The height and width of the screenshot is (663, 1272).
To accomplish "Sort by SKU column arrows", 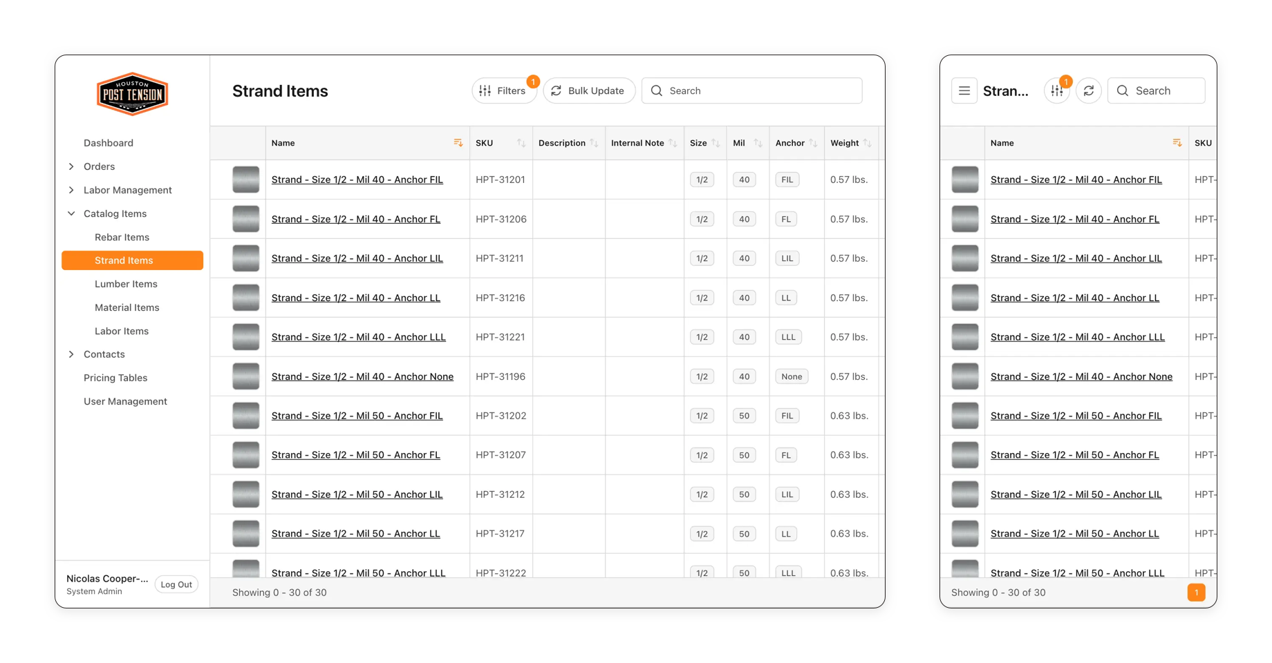I will coord(521,143).
